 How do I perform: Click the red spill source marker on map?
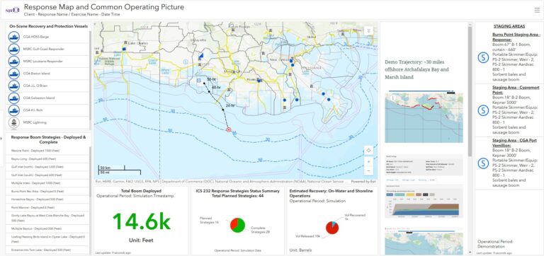point(228,129)
